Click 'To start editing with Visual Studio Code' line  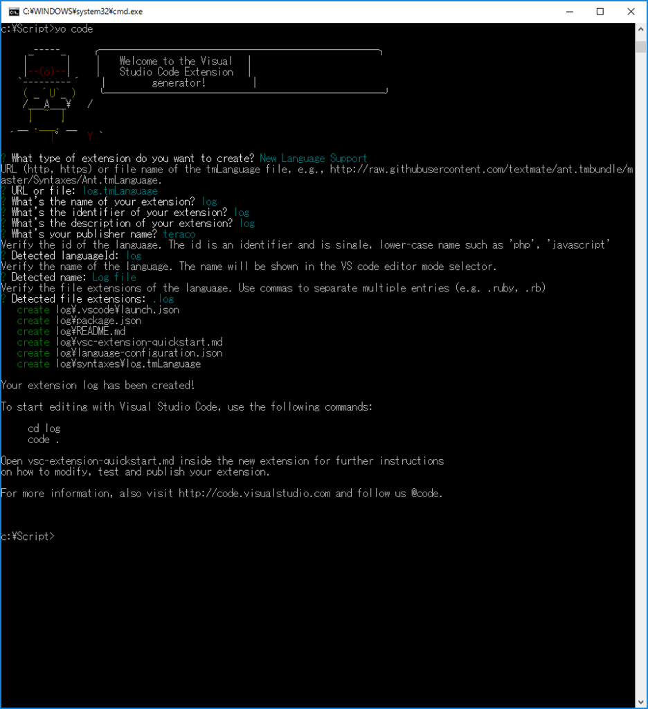coord(187,407)
